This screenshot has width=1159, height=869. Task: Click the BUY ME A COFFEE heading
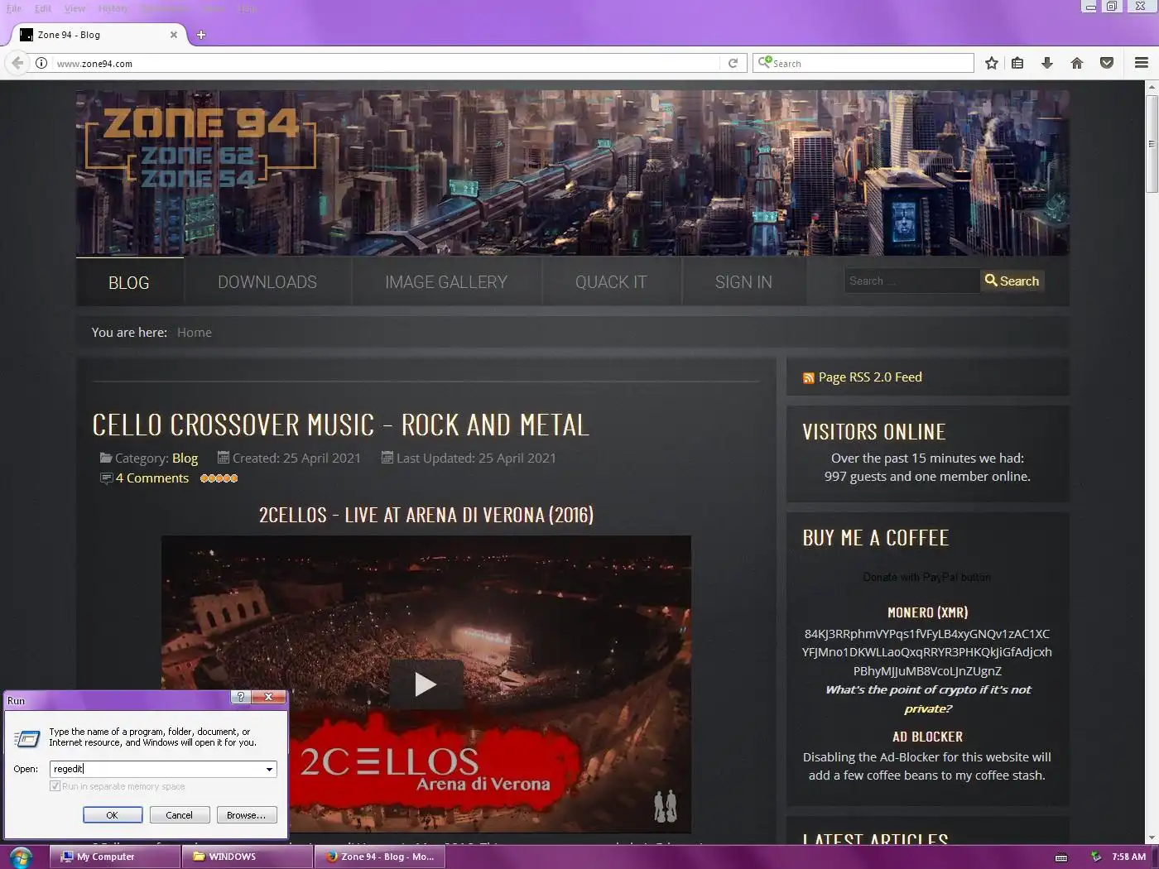point(876,538)
